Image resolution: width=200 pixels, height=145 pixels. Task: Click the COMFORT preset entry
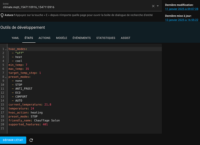pyautogui.click(x=21, y=97)
